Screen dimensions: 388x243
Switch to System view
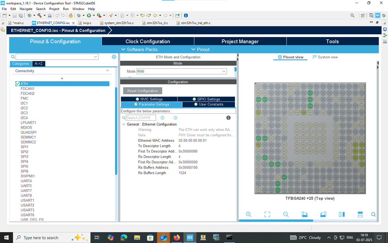[x=325, y=57]
